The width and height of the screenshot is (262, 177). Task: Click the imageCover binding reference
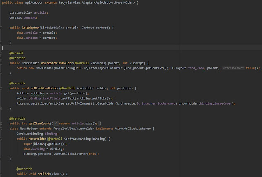click(225, 103)
